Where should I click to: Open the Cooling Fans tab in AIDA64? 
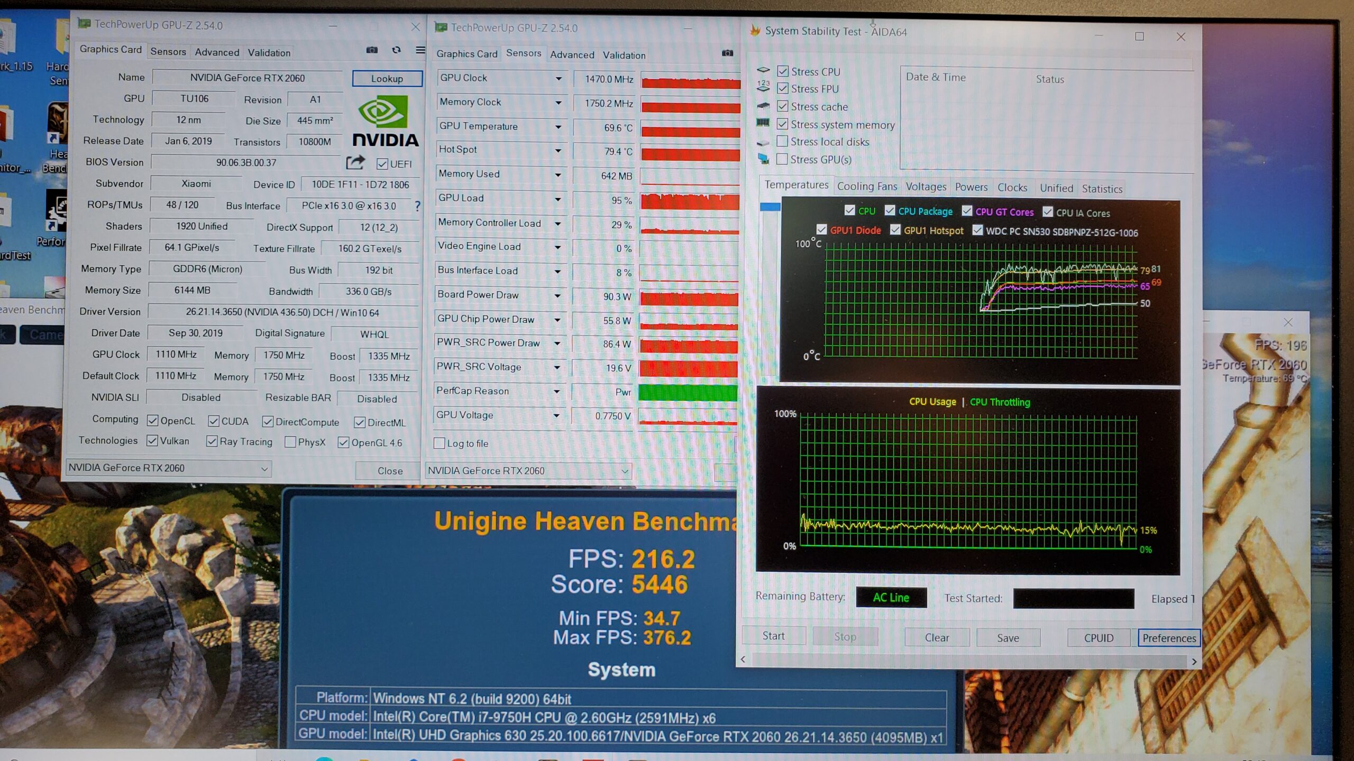(x=866, y=187)
